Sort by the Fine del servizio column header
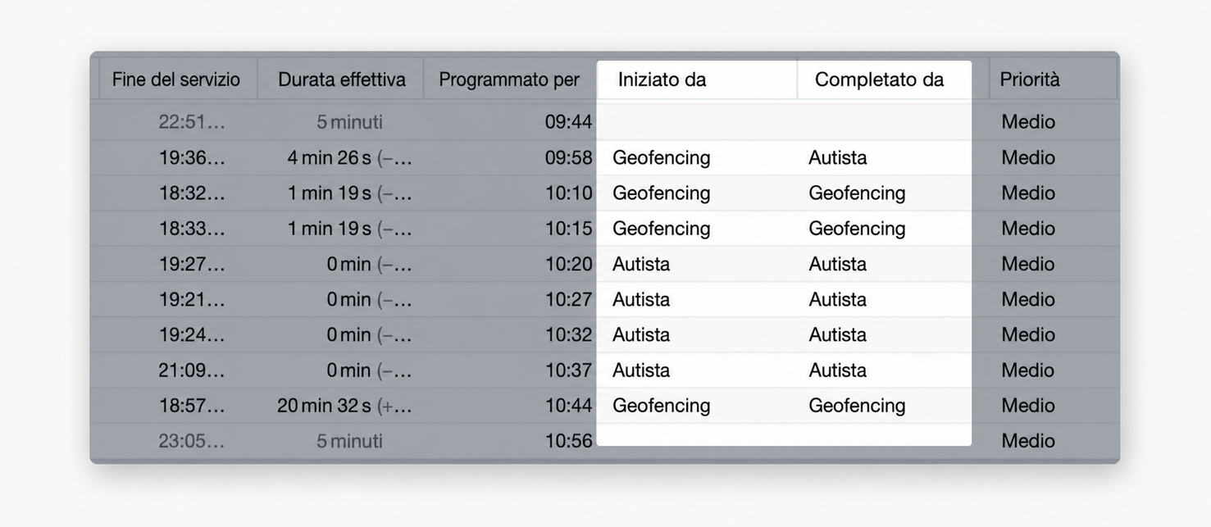 click(x=176, y=80)
